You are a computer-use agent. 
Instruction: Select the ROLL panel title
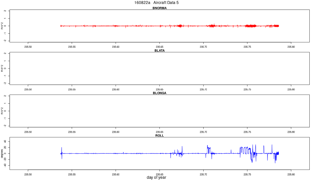(x=159, y=135)
